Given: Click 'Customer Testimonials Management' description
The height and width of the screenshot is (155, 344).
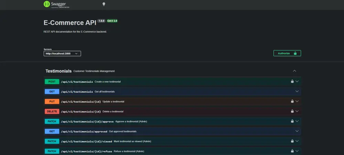Looking at the screenshot, I should 94,71.
